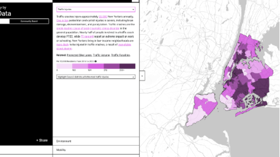Select the white toggle segment left of Community Board
Image resolution: width=280 pixels, height=157 pixels.
(x=9, y=22)
